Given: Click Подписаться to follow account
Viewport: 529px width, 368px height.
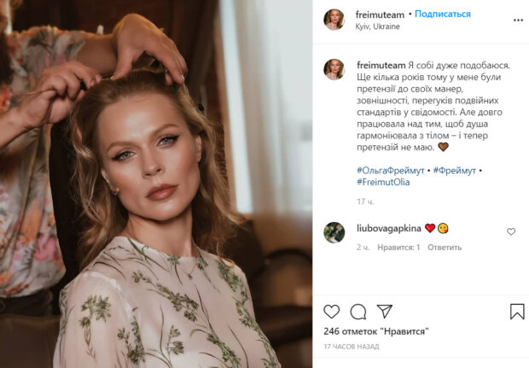Looking at the screenshot, I should pyautogui.click(x=442, y=15).
